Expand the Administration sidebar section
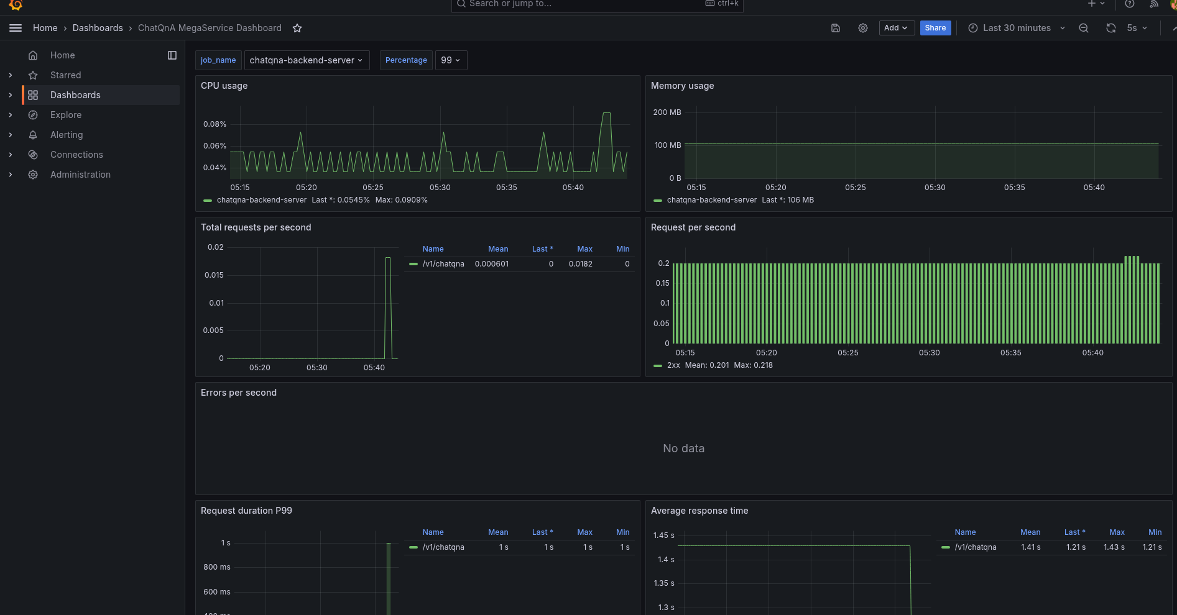The height and width of the screenshot is (615, 1177). pos(11,175)
